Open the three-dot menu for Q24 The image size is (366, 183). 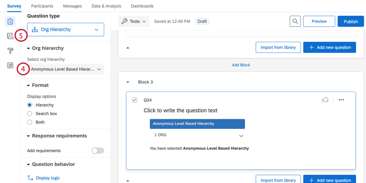click(x=341, y=100)
